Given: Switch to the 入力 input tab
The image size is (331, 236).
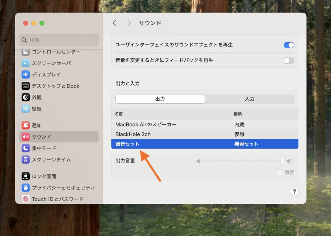Looking at the screenshot, I should click(x=250, y=99).
